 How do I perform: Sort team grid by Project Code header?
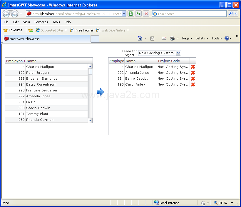click(x=173, y=61)
